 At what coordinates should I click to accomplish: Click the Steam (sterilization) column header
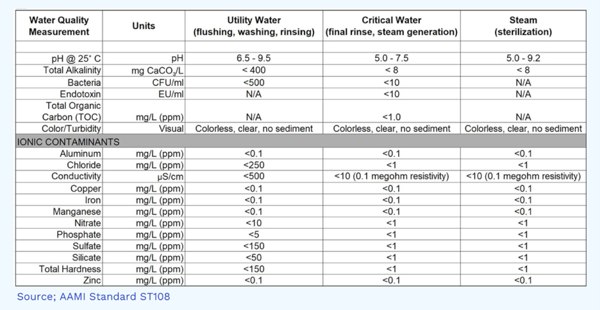coord(523,26)
